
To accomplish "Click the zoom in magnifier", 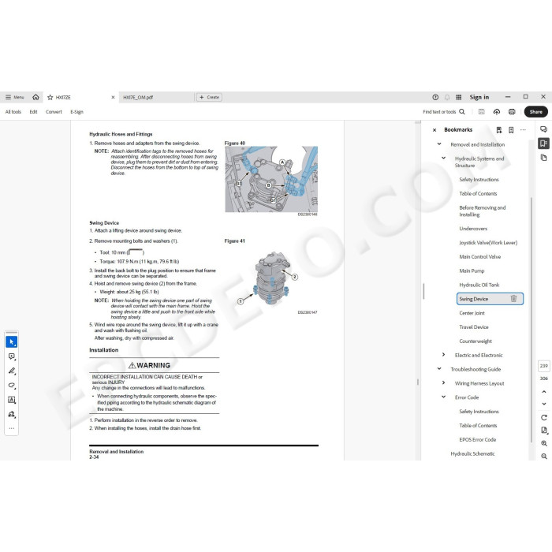I will click(x=544, y=443).
